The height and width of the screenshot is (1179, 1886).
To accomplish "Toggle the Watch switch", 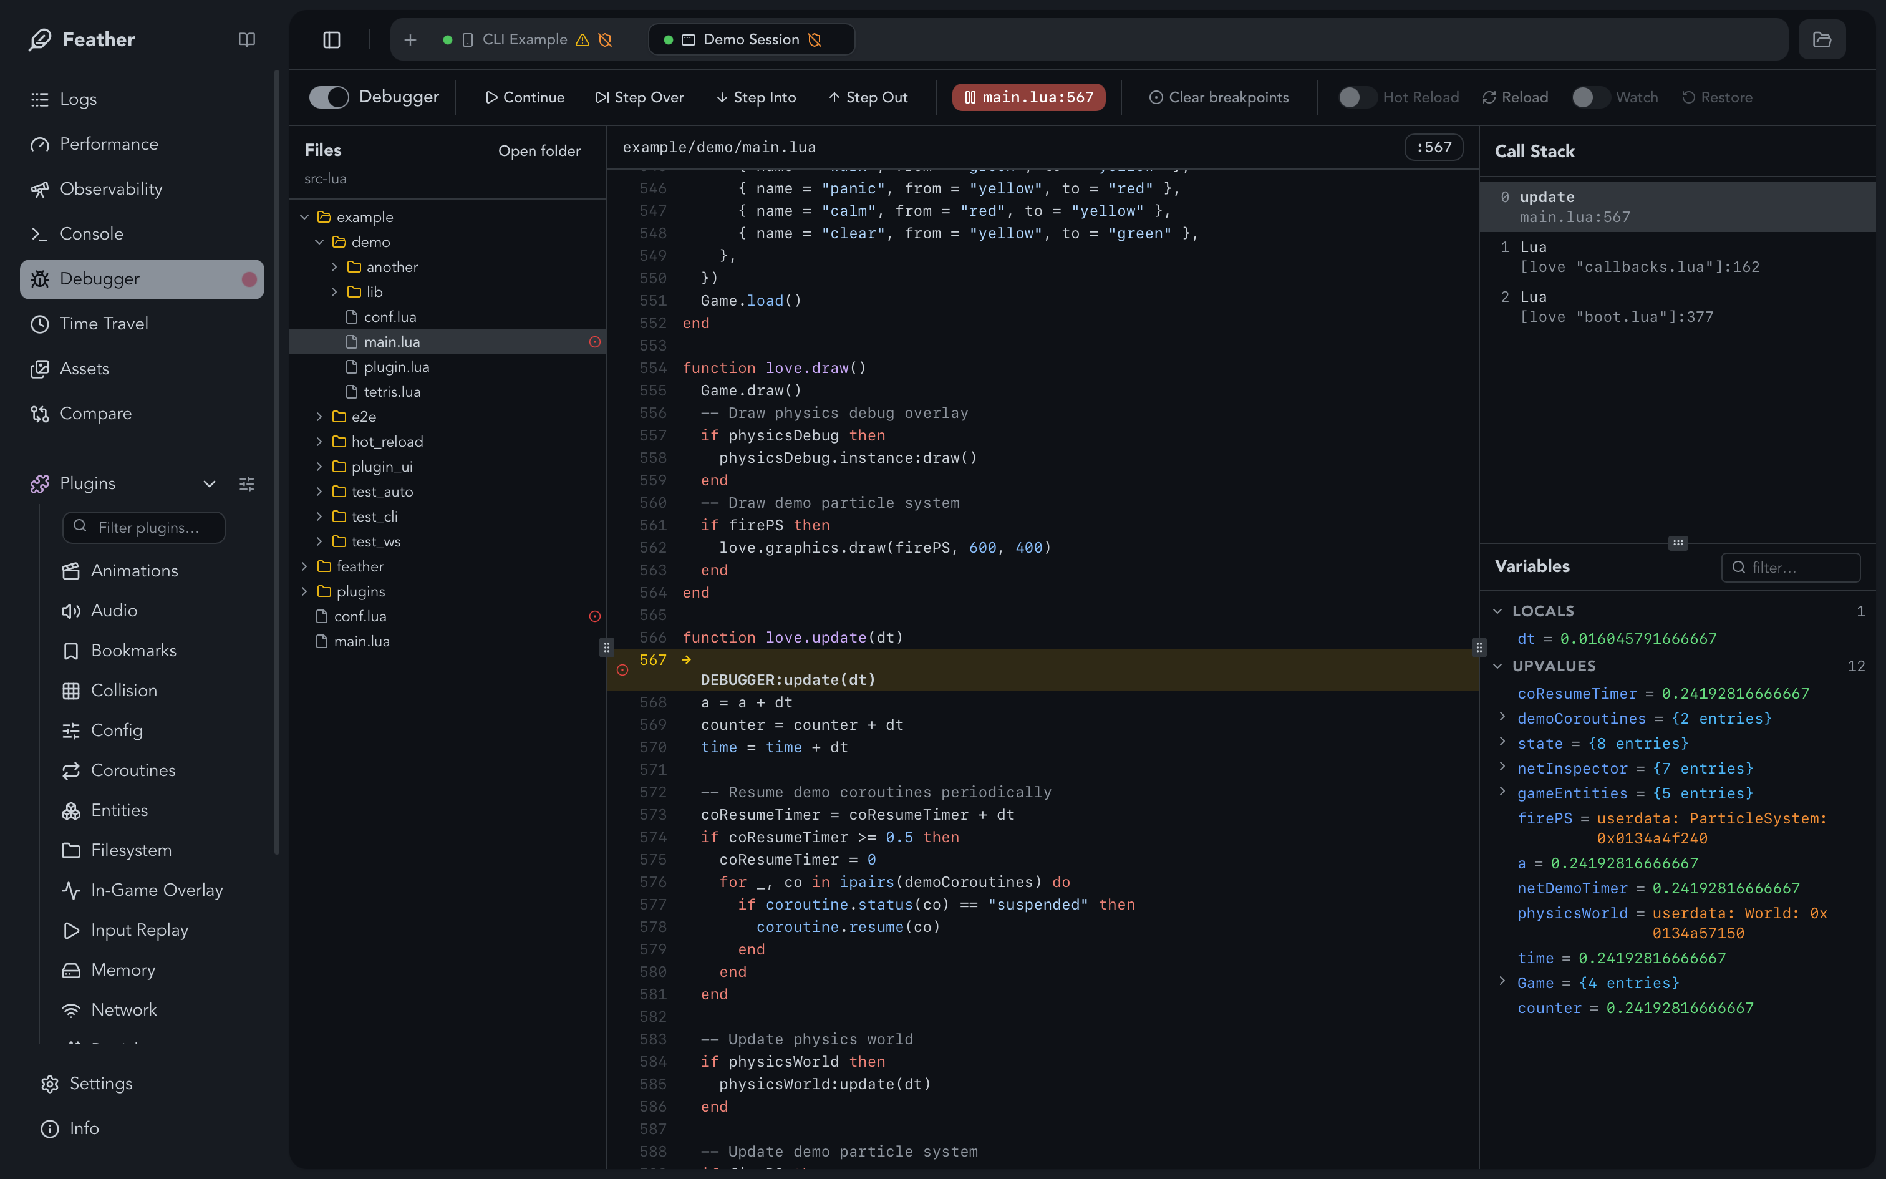I will pyautogui.click(x=1590, y=97).
